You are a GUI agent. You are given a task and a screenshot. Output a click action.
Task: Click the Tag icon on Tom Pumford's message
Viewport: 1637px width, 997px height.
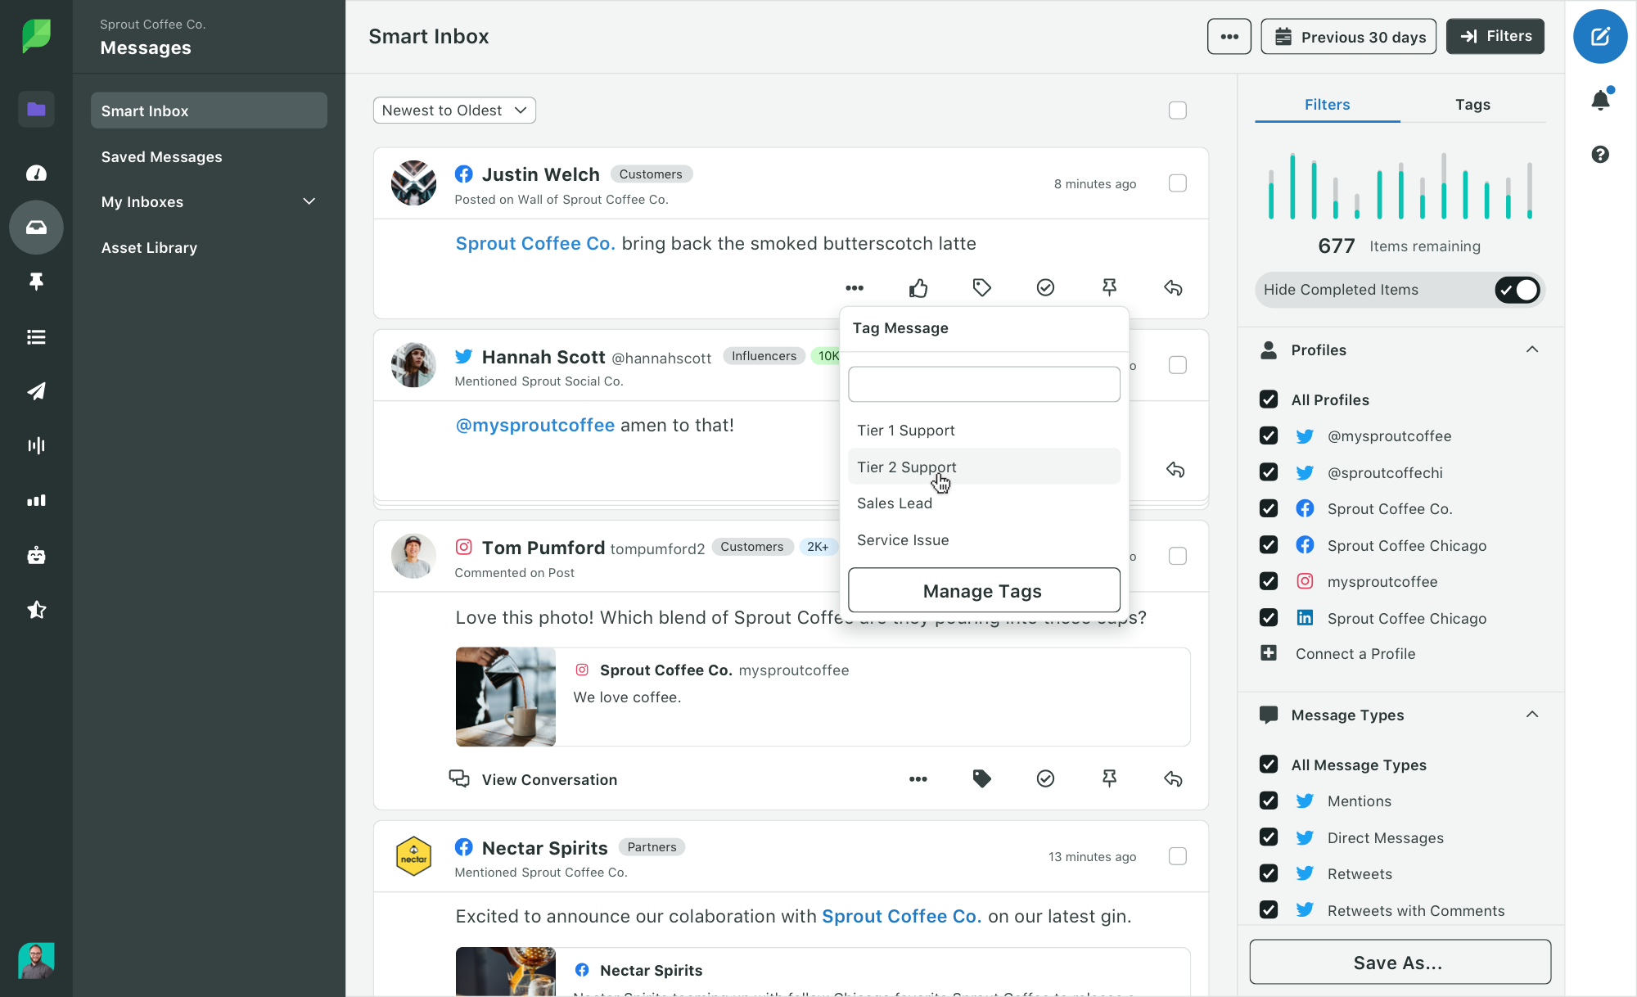pos(982,779)
